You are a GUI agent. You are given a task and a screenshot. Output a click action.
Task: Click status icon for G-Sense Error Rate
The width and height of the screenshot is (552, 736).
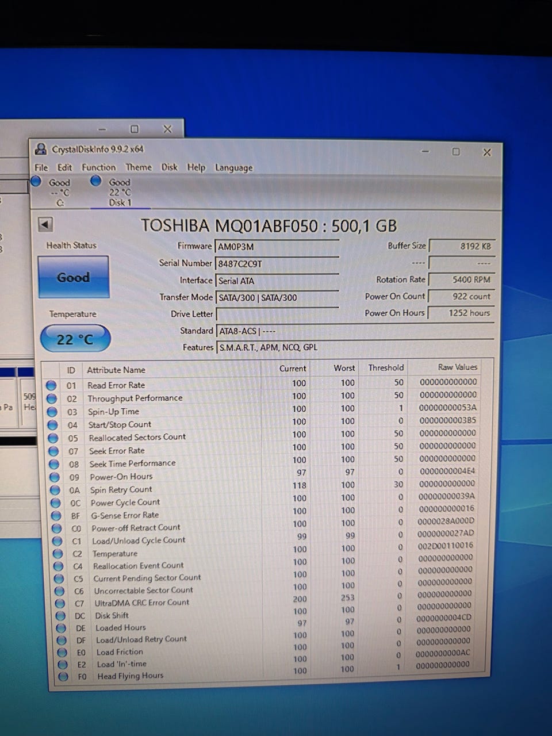56,516
